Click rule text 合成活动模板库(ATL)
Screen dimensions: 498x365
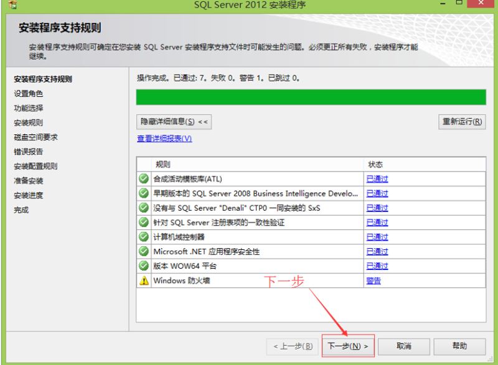(x=188, y=179)
